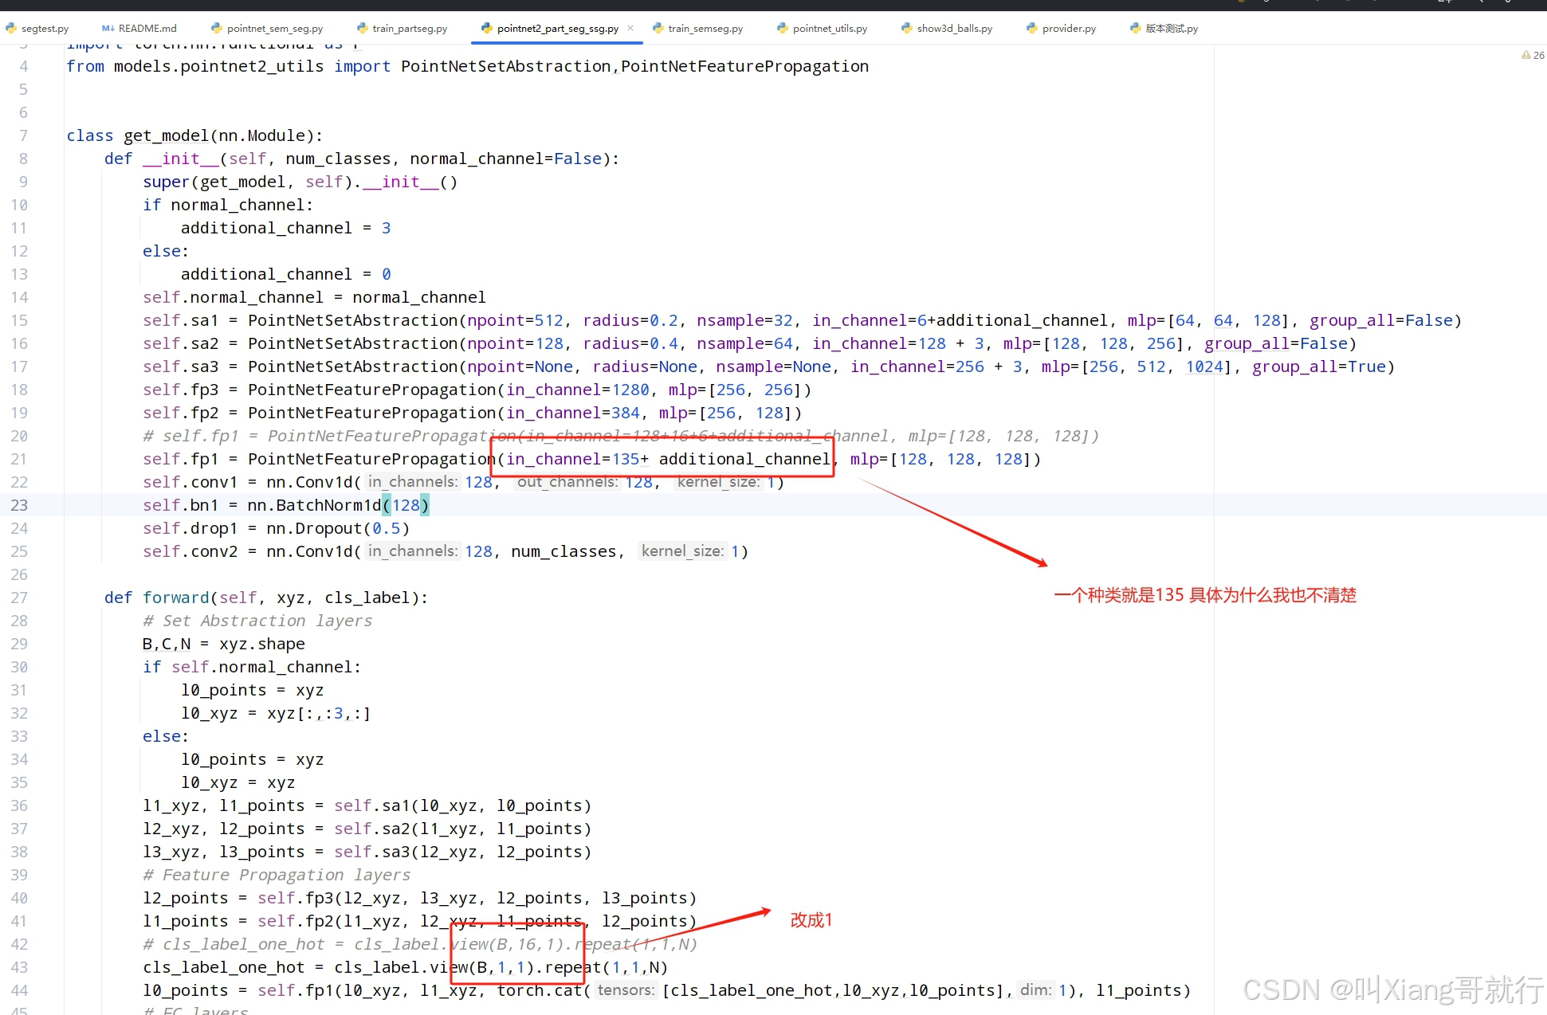Close the pointnet2_part_seg_ssg.py tab
Screen dimensions: 1547x1015
click(x=630, y=28)
